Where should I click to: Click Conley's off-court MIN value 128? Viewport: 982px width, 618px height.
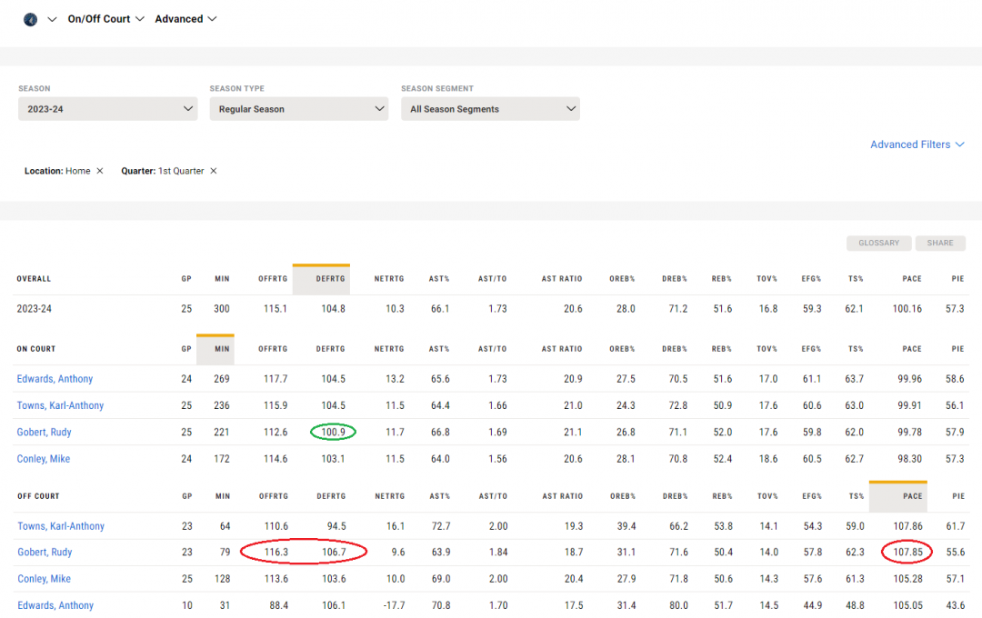point(223,579)
